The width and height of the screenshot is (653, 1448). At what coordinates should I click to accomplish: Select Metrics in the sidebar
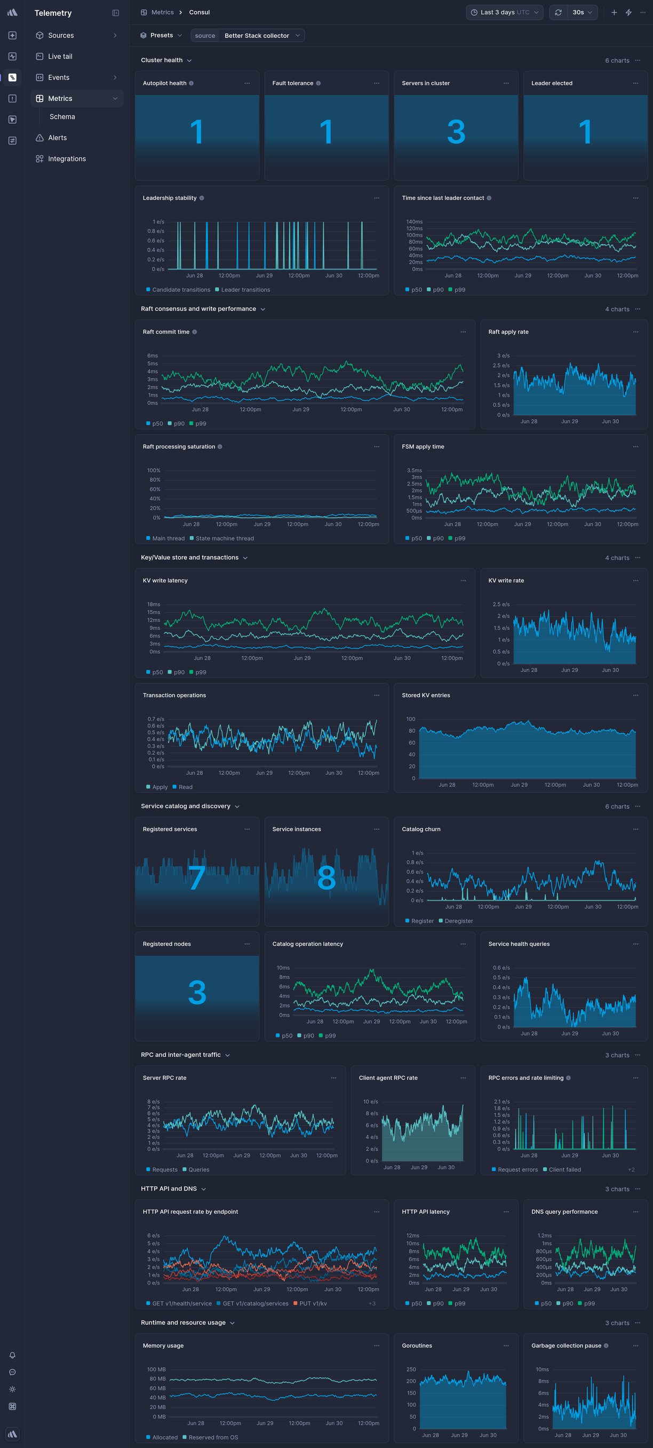click(77, 98)
